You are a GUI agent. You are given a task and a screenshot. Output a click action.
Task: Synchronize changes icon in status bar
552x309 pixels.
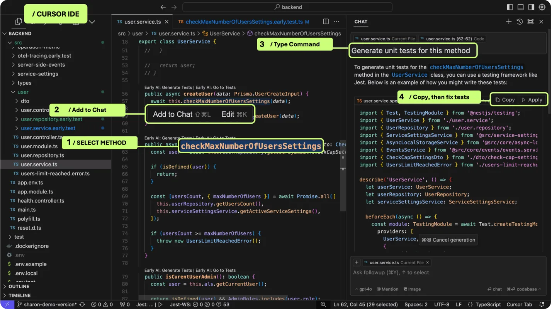tap(82, 304)
